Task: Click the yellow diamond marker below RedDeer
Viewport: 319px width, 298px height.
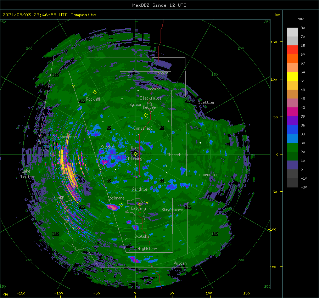Action: 146,115
